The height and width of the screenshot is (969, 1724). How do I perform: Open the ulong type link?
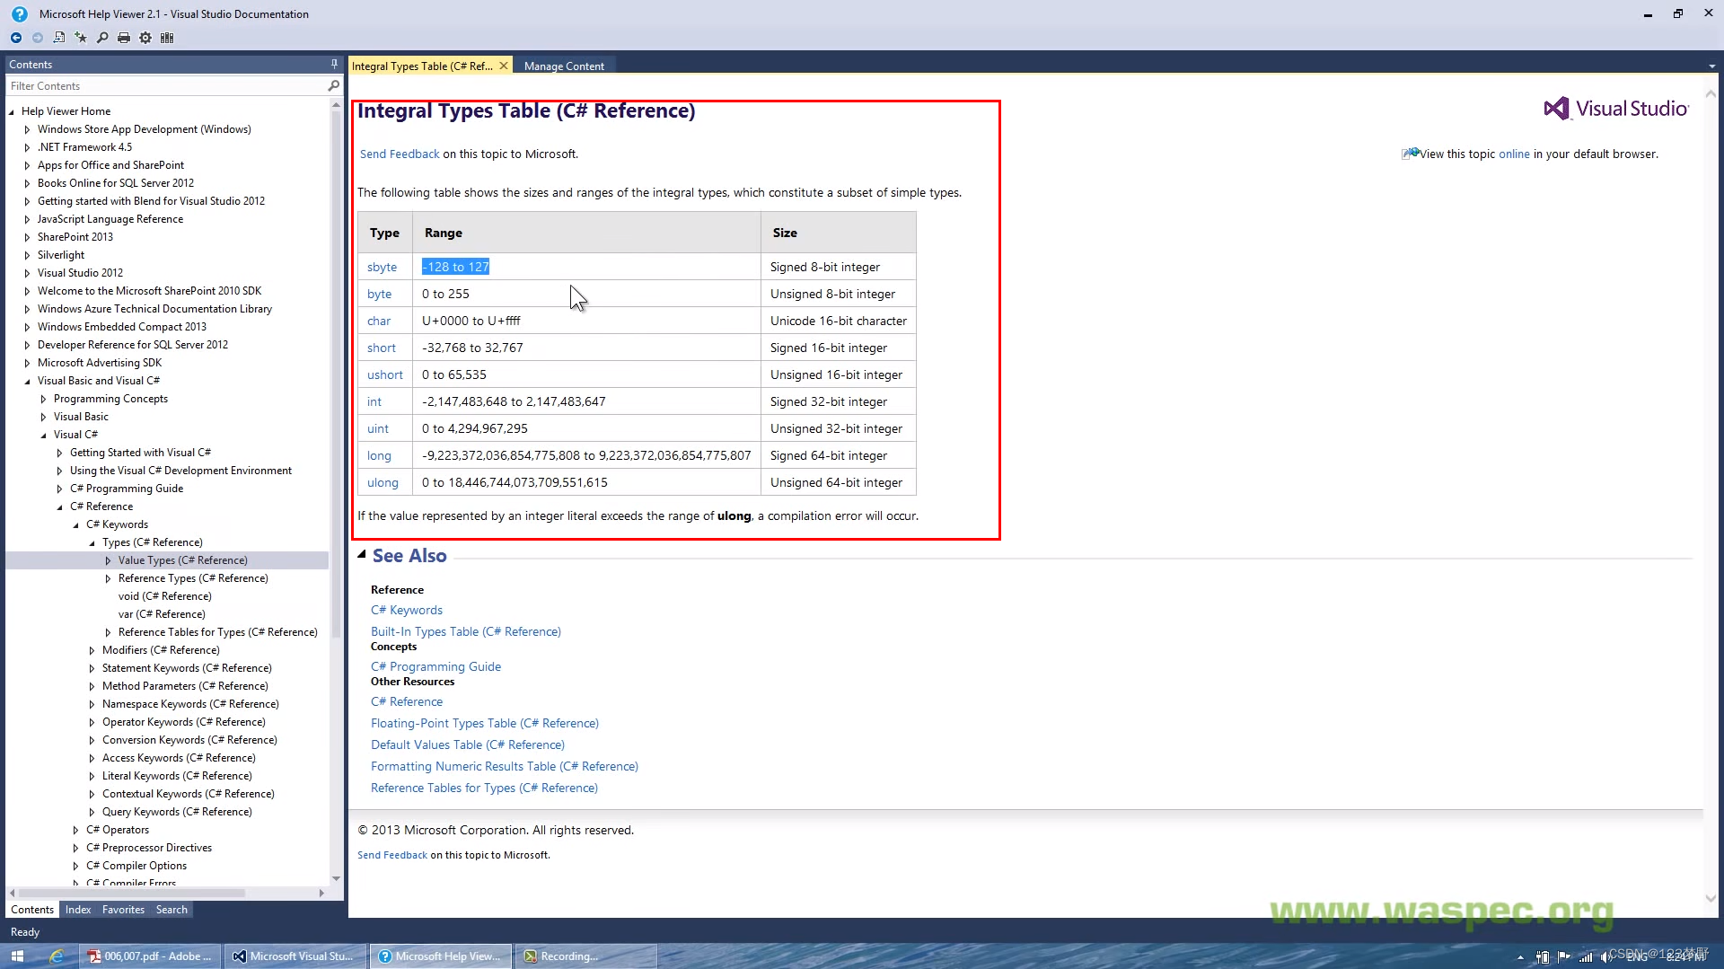click(383, 482)
